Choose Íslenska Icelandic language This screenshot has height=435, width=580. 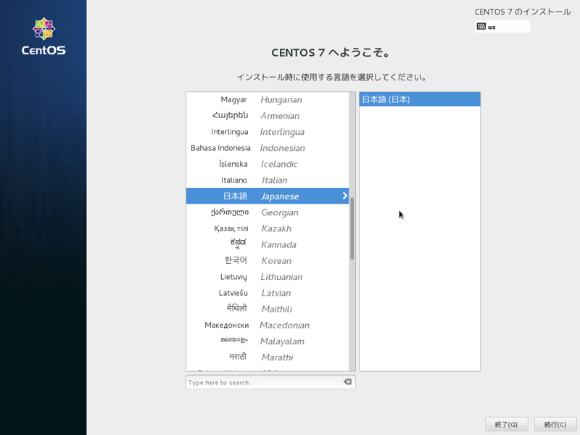click(x=268, y=164)
